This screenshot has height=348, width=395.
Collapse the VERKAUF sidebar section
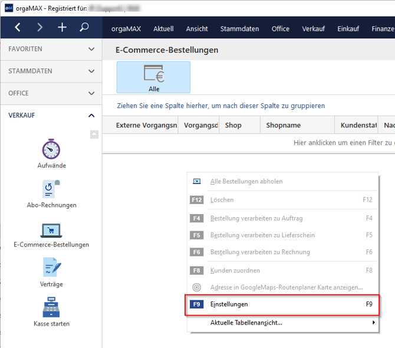(x=51, y=116)
